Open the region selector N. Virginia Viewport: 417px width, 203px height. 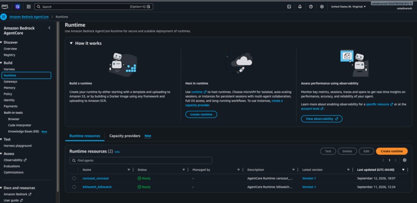click(348, 7)
